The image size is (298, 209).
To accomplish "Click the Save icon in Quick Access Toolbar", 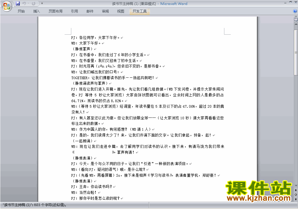I will [x=18, y=3].
